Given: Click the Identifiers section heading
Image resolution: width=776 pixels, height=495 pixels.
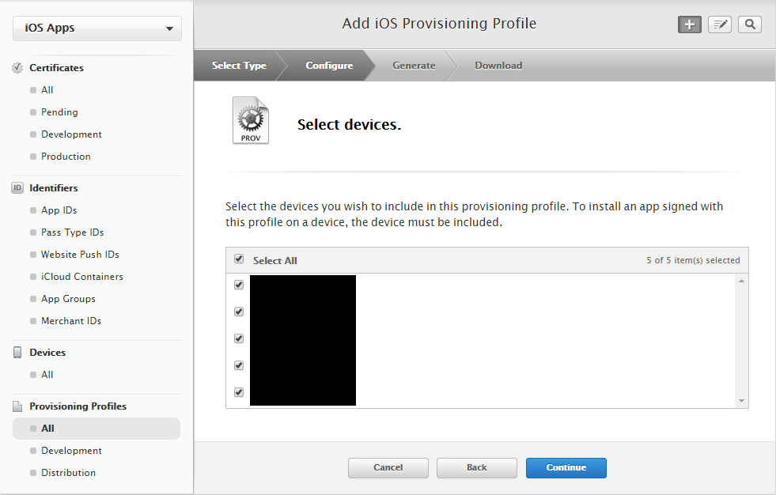Looking at the screenshot, I should [x=54, y=188].
